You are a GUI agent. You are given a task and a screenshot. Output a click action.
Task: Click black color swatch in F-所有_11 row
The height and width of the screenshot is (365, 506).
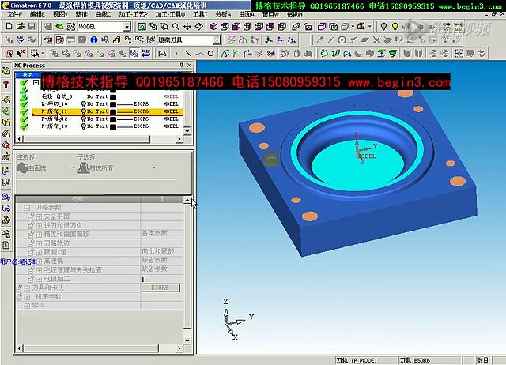coord(113,112)
